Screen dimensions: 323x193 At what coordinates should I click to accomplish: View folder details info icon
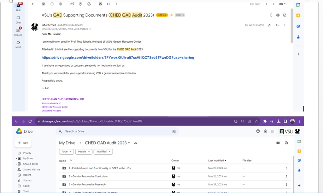click(286, 143)
